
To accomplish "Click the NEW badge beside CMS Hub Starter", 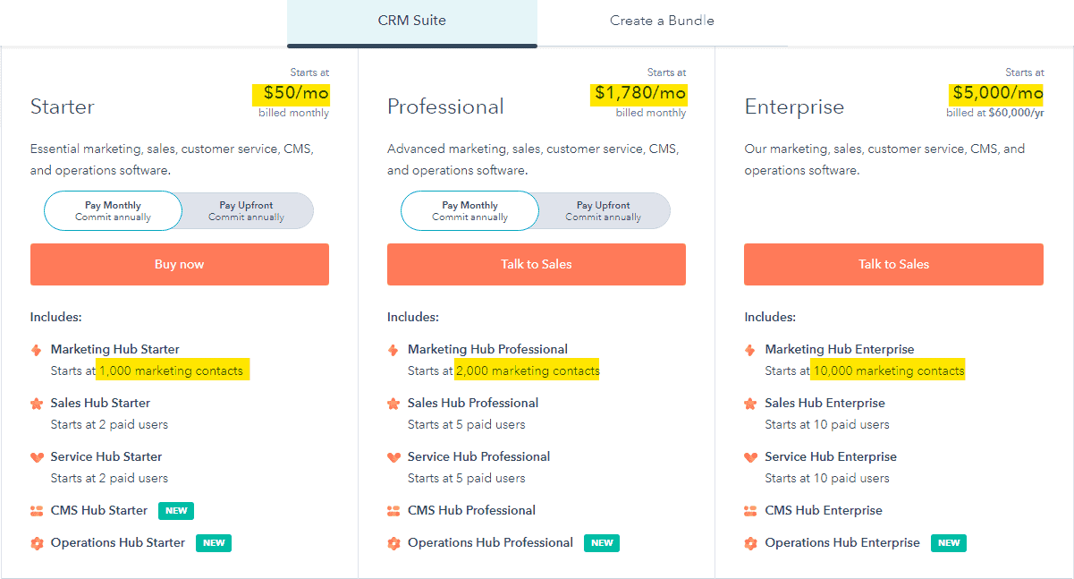I will 176,511.
